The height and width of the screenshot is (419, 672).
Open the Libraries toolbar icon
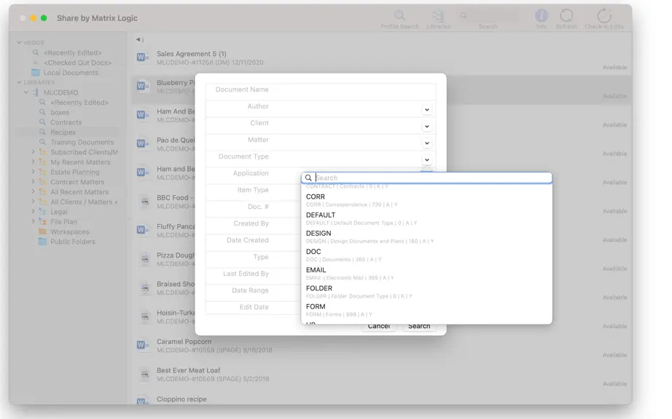[437, 16]
